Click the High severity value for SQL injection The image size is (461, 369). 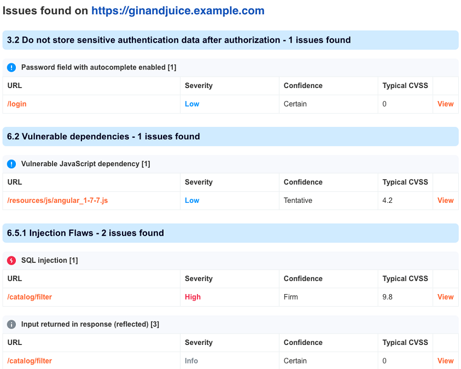point(192,297)
